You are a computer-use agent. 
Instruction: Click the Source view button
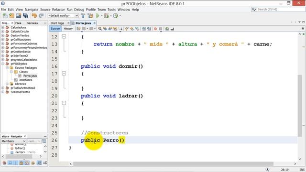[x=55, y=29]
